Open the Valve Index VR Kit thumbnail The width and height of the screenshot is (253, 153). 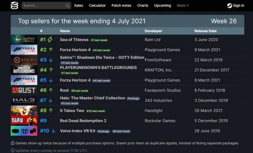coord(24,131)
